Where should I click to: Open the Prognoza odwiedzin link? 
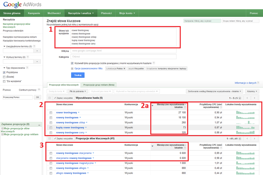coord(13,31)
